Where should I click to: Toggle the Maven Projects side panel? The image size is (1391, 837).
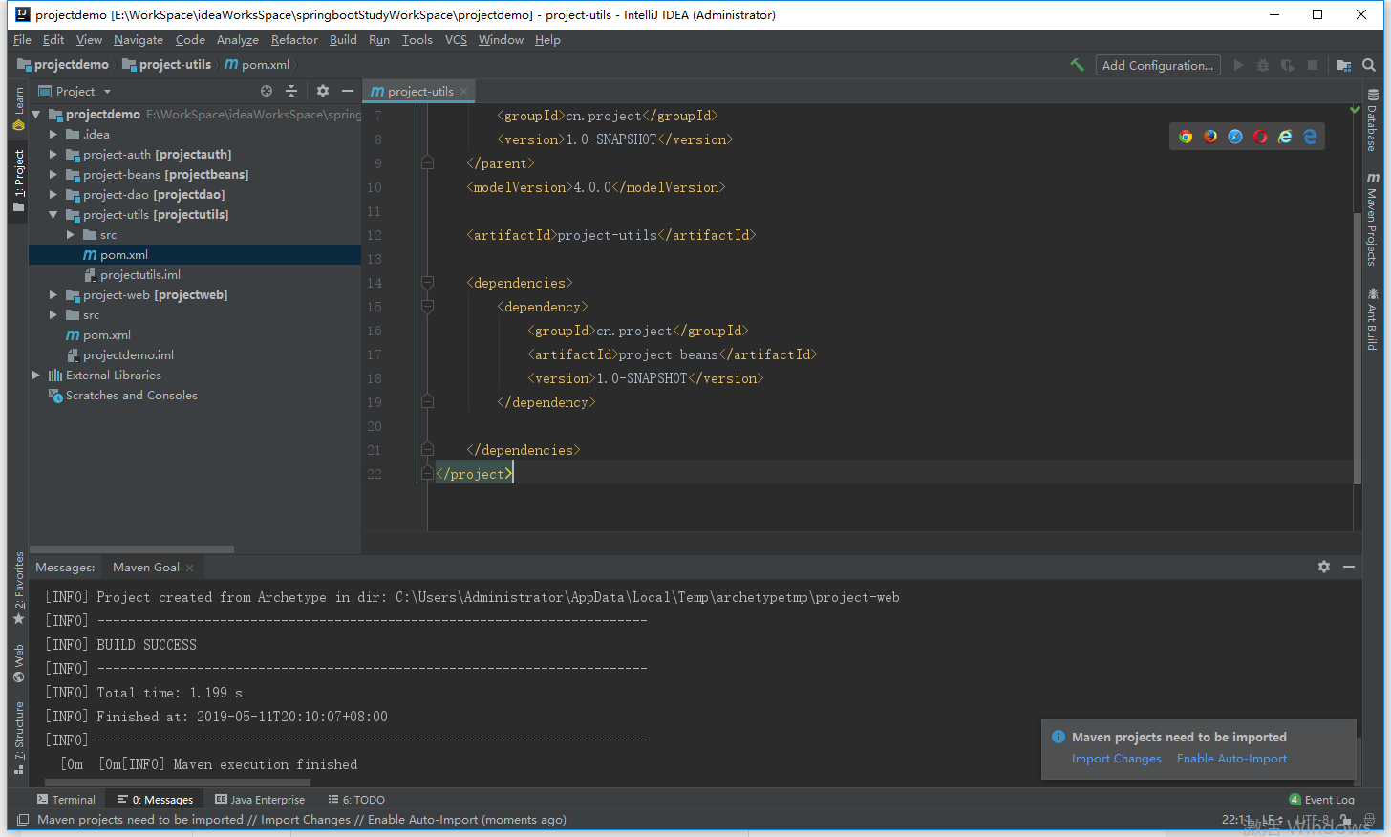pos(1372,220)
